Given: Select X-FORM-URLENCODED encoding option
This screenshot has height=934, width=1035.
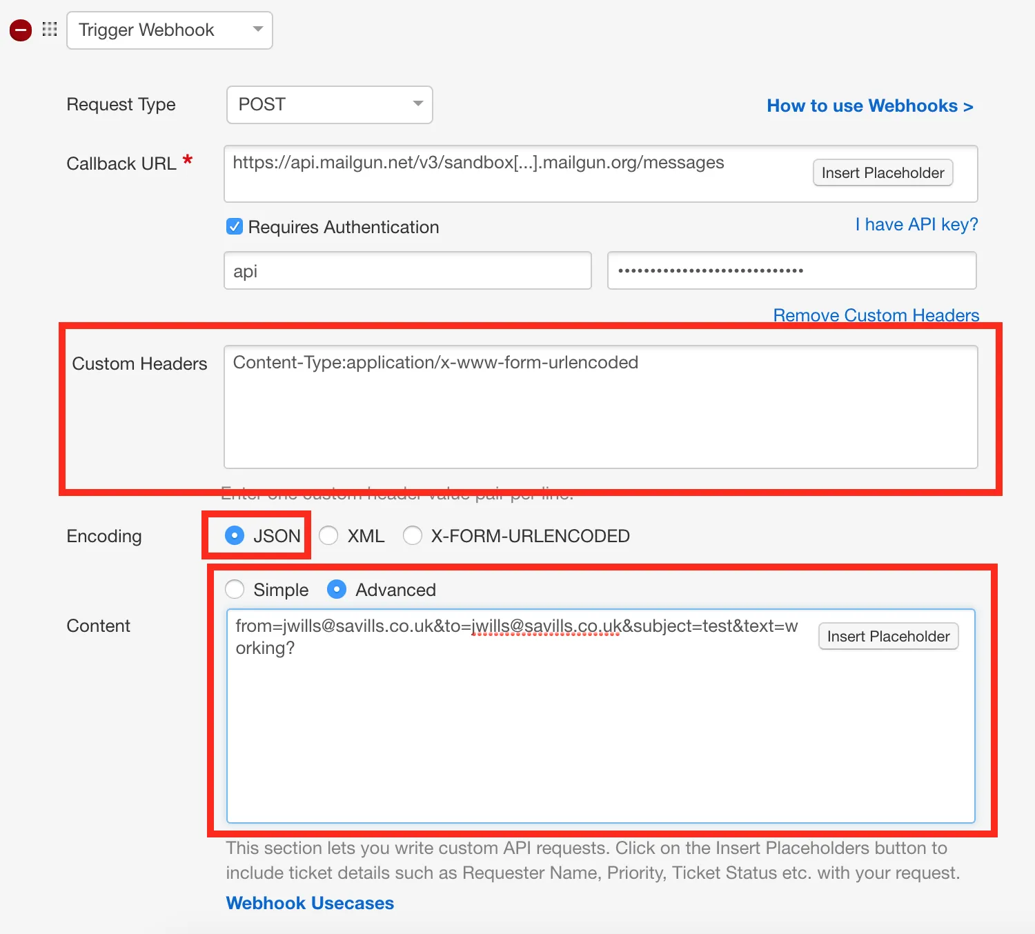Looking at the screenshot, I should point(413,535).
